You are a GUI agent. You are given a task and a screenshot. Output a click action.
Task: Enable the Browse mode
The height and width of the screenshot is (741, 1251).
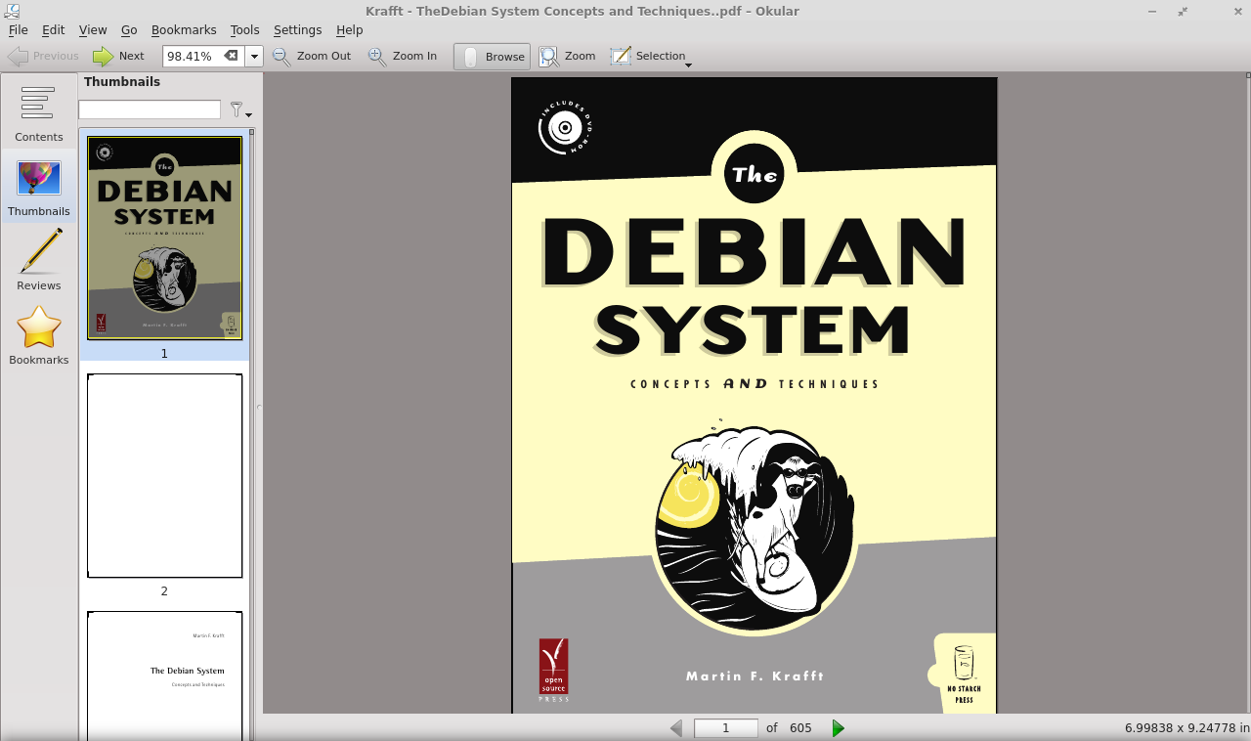(x=491, y=56)
